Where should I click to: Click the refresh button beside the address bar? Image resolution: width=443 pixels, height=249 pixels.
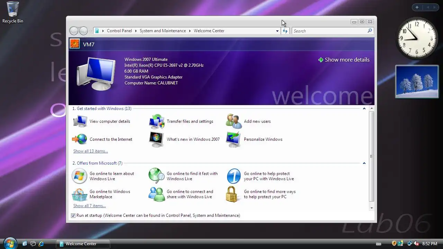pyautogui.click(x=285, y=31)
